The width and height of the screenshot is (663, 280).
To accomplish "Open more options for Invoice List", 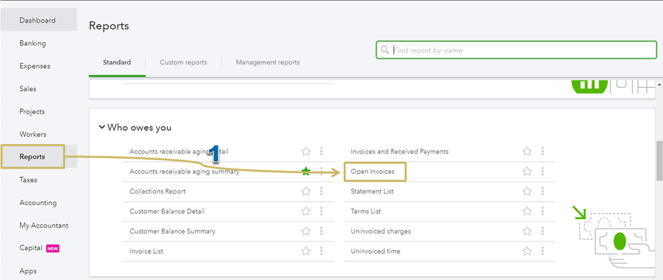I will [x=321, y=251].
